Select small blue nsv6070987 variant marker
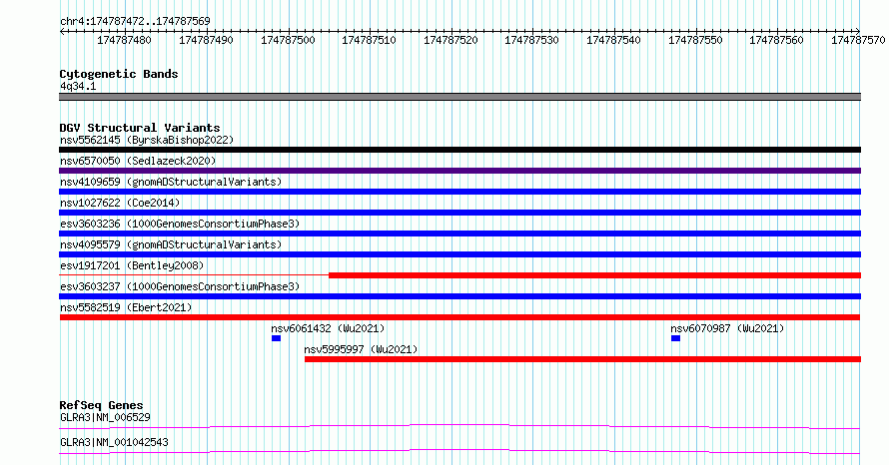The width and height of the screenshot is (889, 465). point(675,338)
